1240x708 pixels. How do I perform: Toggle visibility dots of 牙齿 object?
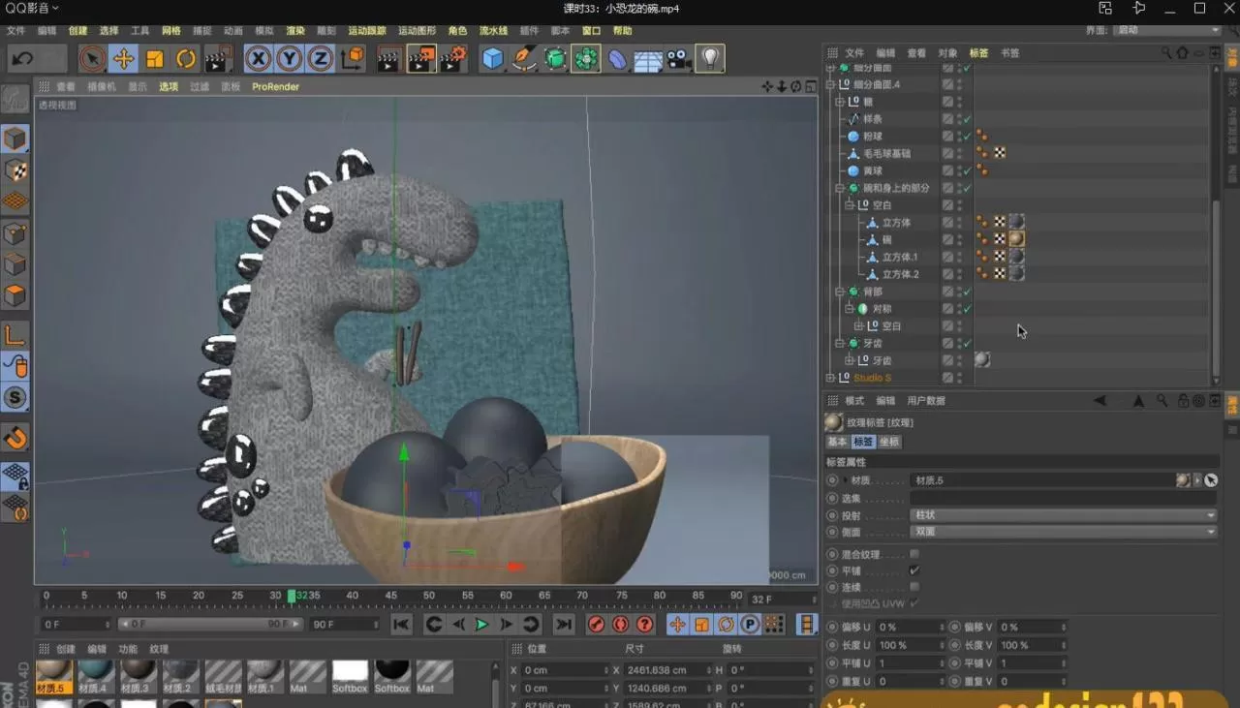pyautogui.click(x=959, y=343)
